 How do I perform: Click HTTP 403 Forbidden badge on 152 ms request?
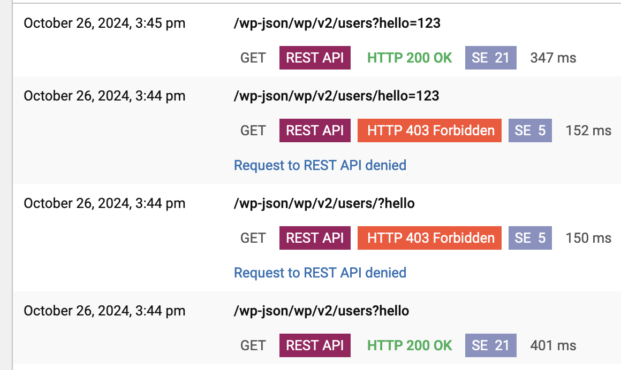[429, 130]
